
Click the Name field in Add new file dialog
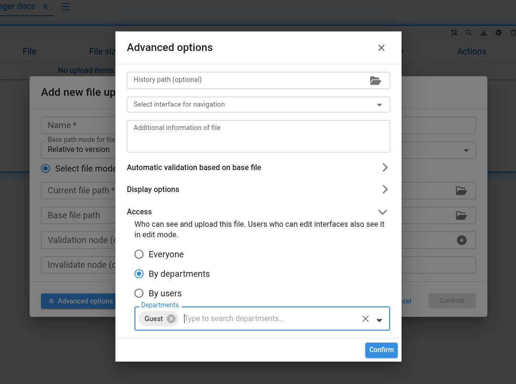coord(78,125)
